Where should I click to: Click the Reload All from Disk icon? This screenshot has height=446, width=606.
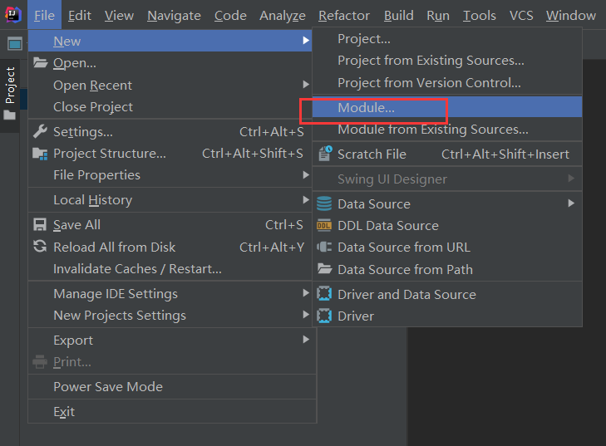pyautogui.click(x=40, y=247)
